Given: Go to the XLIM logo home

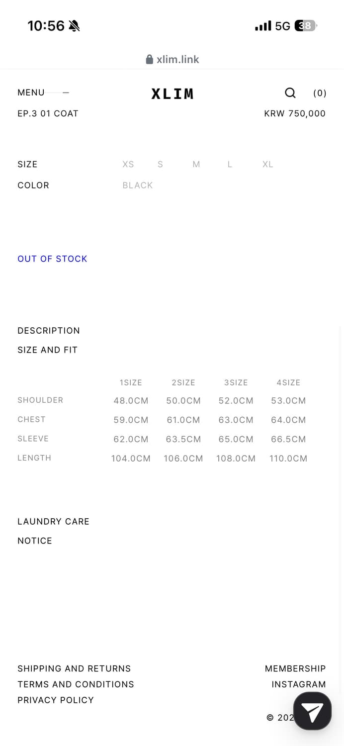Looking at the screenshot, I should 172,93.
